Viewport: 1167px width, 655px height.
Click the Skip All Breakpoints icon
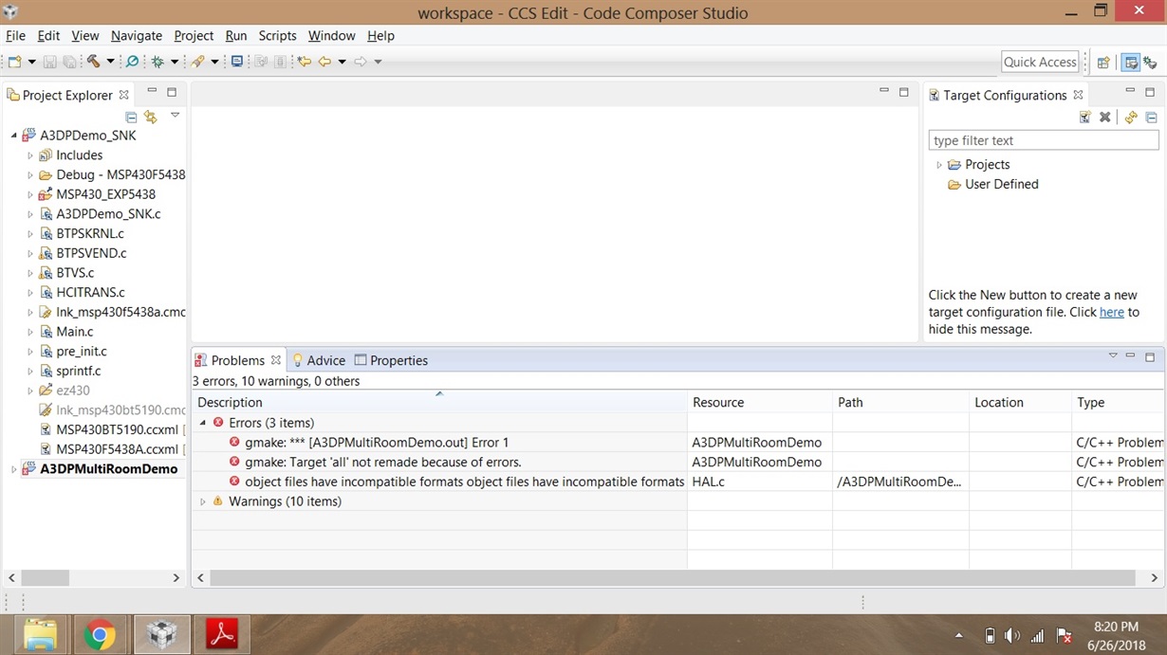[x=132, y=62]
